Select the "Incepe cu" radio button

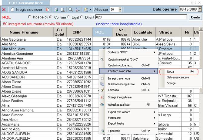tap(29, 17)
